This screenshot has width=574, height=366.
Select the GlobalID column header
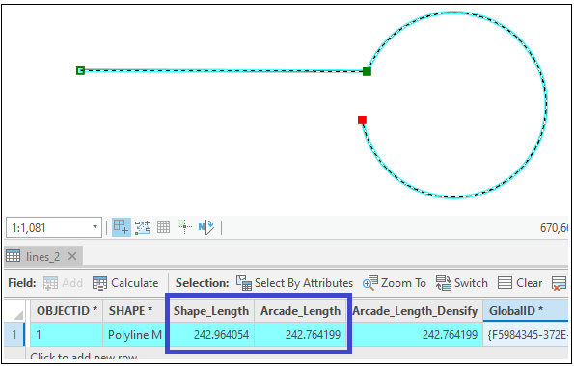tap(527, 311)
